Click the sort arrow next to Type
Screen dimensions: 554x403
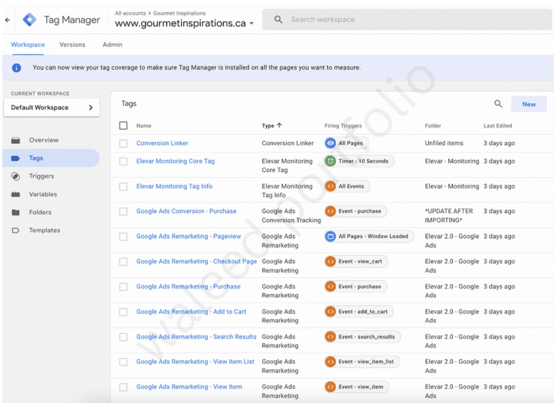(x=279, y=125)
